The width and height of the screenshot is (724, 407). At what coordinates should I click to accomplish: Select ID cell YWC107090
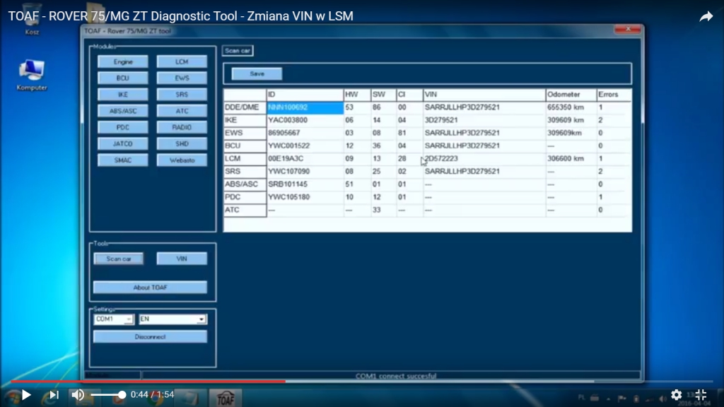pos(305,171)
